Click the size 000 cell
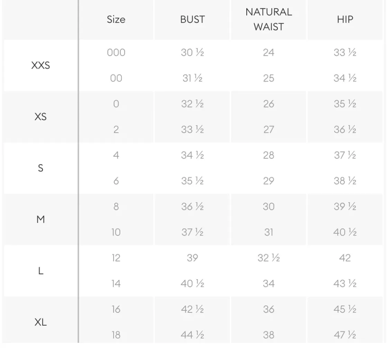The image size is (389, 348). point(116,52)
